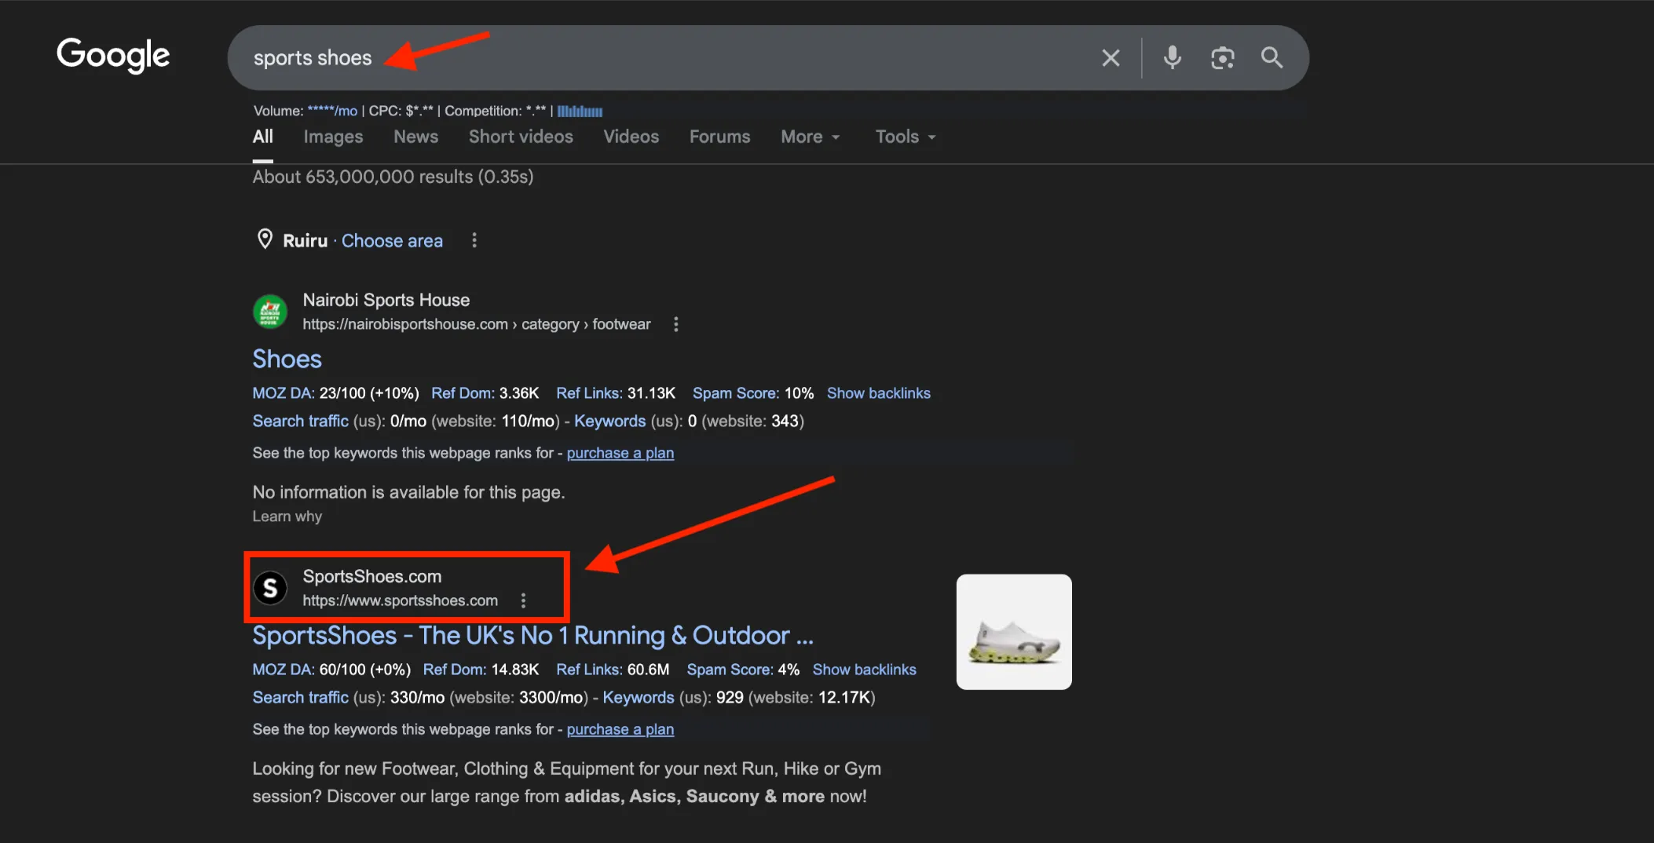Screen dimensions: 1654x843
Task: Submit search with the magnifying glass icon
Action: pyautogui.click(x=1272, y=57)
